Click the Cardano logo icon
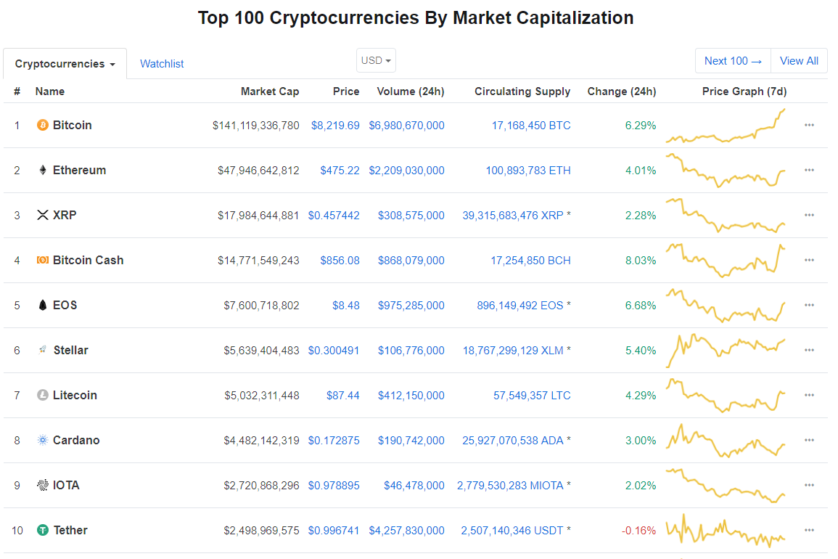 click(x=42, y=440)
